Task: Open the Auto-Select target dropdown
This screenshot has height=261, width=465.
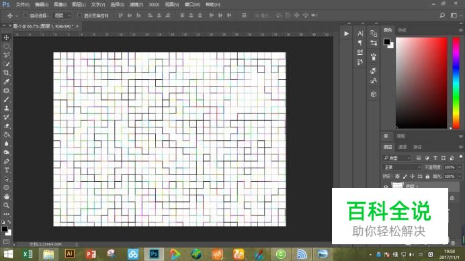Action: 62,15
